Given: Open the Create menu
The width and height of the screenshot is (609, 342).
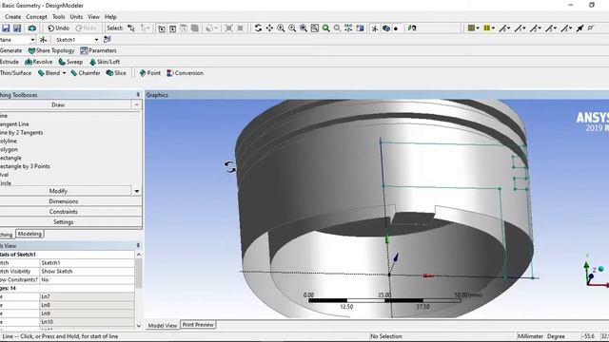Looking at the screenshot, I should click(x=12, y=17).
